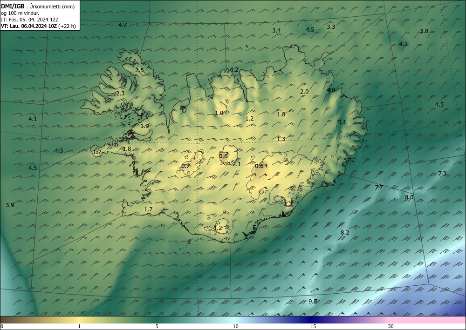Click the 1 tick label on the color scale
The image size is (466, 330).
pos(79,327)
